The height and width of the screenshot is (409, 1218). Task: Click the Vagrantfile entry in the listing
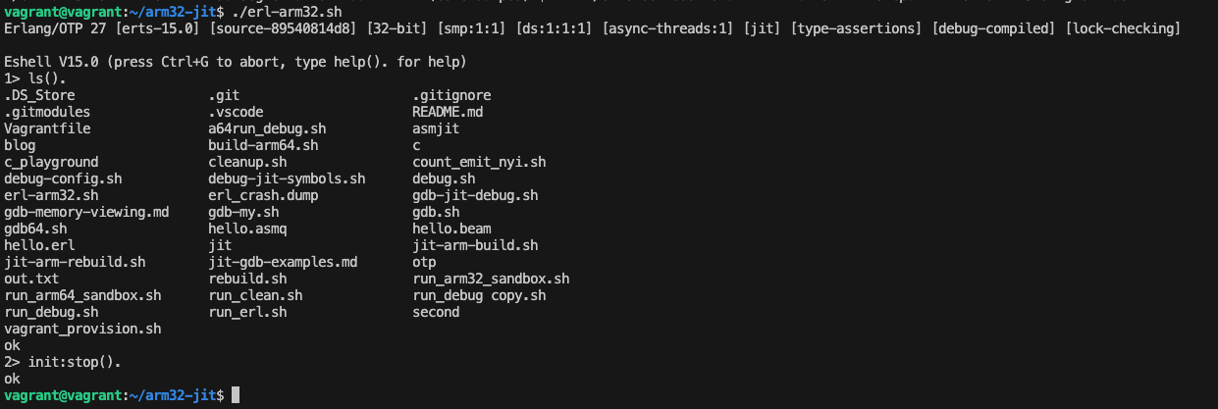(x=47, y=128)
